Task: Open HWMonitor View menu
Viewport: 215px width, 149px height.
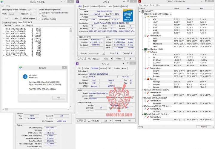Action: coord(146,5)
